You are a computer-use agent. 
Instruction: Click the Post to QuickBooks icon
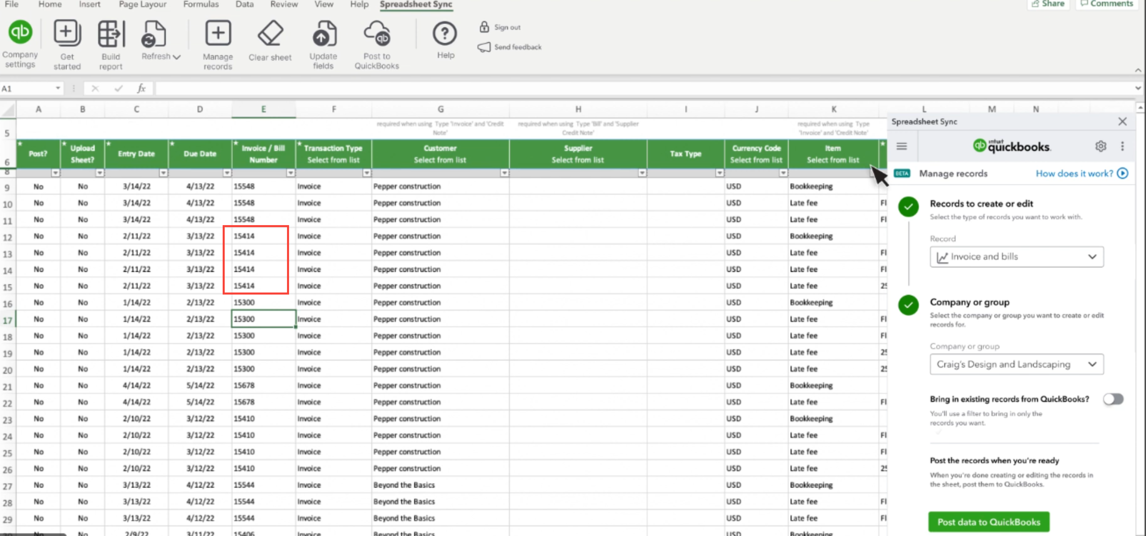pyautogui.click(x=376, y=34)
